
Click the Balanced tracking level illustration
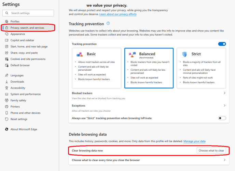[x=132, y=55]
